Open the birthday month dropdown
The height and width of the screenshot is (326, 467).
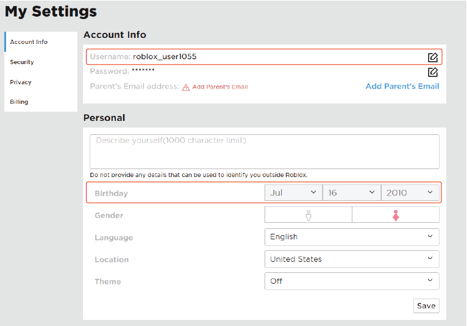point(293,193)
